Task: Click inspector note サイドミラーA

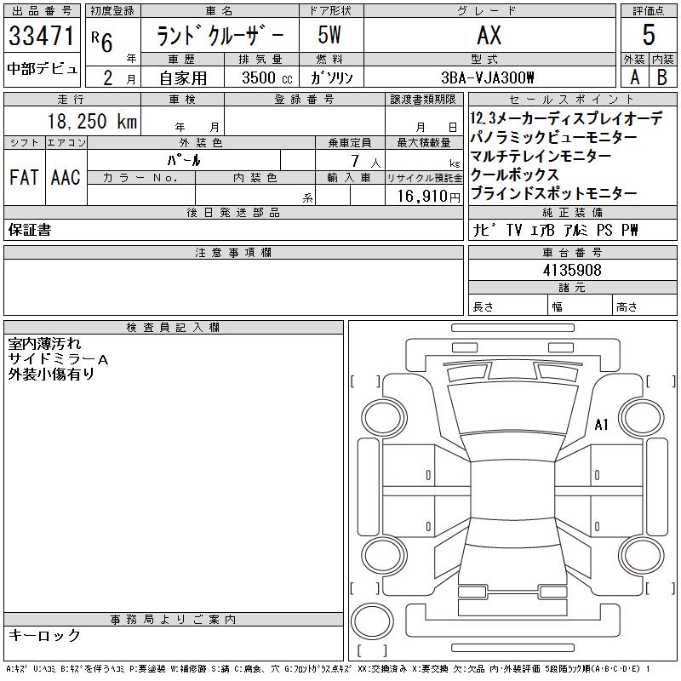Action: [x=58, y=359]
